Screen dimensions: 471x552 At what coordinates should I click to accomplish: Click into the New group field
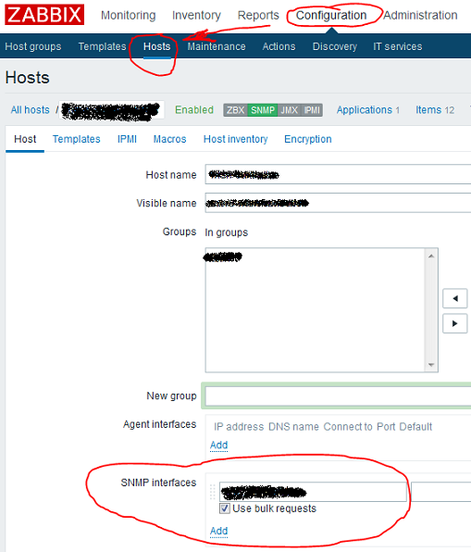click(338, 396)
